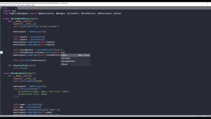Click 'self.name = QLineEdit()' line
211x119 pixels.
tap(28, 104)
